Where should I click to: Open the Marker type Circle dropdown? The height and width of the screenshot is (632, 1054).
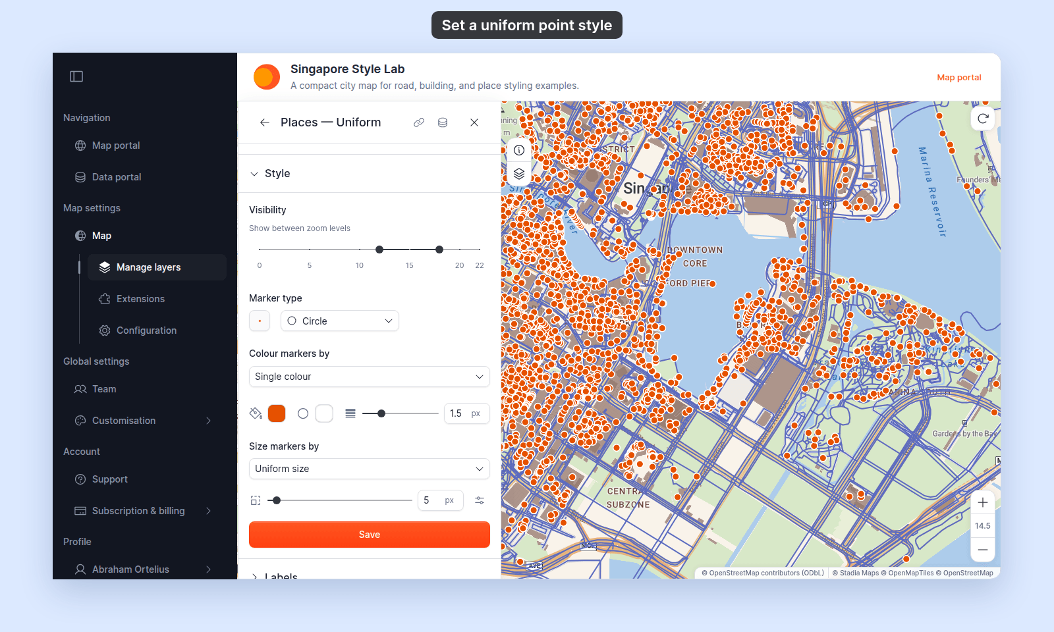tap(340, 321)
